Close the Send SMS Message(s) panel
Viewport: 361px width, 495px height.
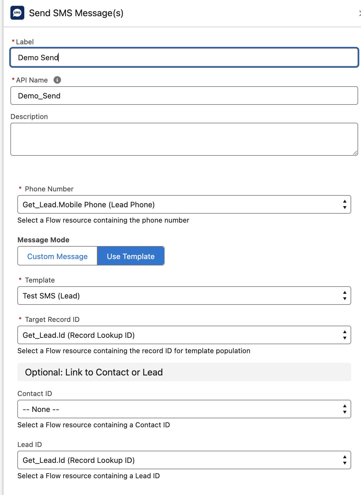tap(360, 13)
